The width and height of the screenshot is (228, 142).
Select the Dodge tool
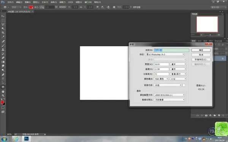click(x=3, y=70)
